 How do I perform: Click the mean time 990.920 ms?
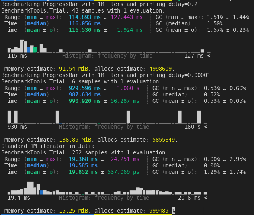(85, 101)
